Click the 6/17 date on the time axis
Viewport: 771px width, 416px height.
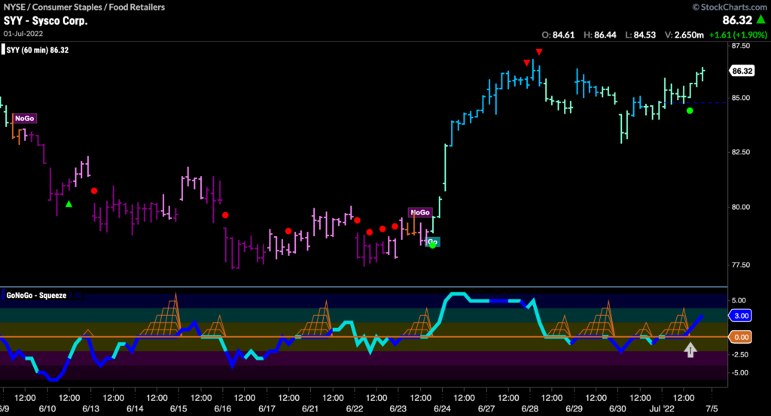(x=267, y=408)
